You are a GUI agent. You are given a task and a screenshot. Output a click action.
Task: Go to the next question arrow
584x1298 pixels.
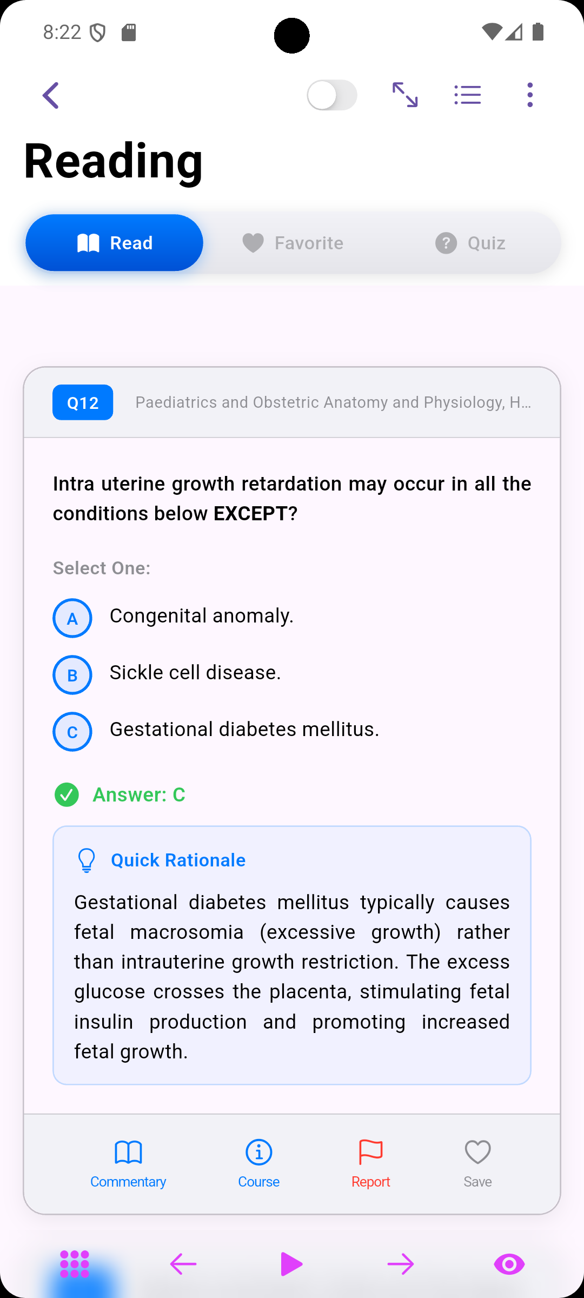(401, 1264)
